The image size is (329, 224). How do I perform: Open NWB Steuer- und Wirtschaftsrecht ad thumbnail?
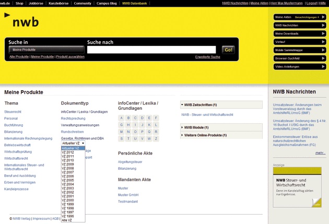click(x=297, y=188)
